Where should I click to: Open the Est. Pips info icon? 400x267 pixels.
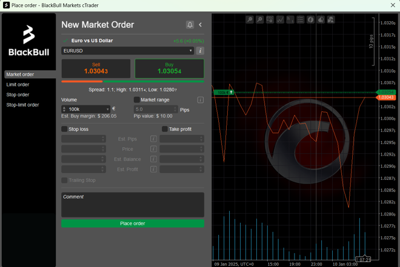click(153, 139)
